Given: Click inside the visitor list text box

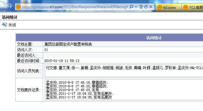Looking at the screenshot, I should tap(124, 71).
